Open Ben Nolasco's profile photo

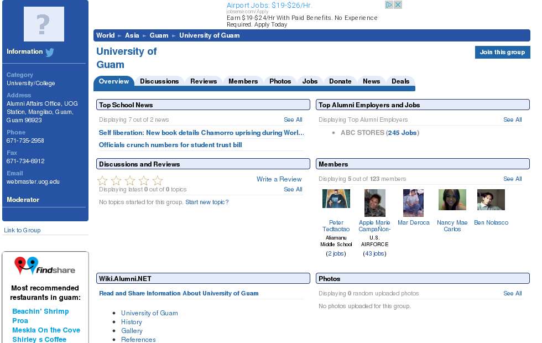point(491,200)
